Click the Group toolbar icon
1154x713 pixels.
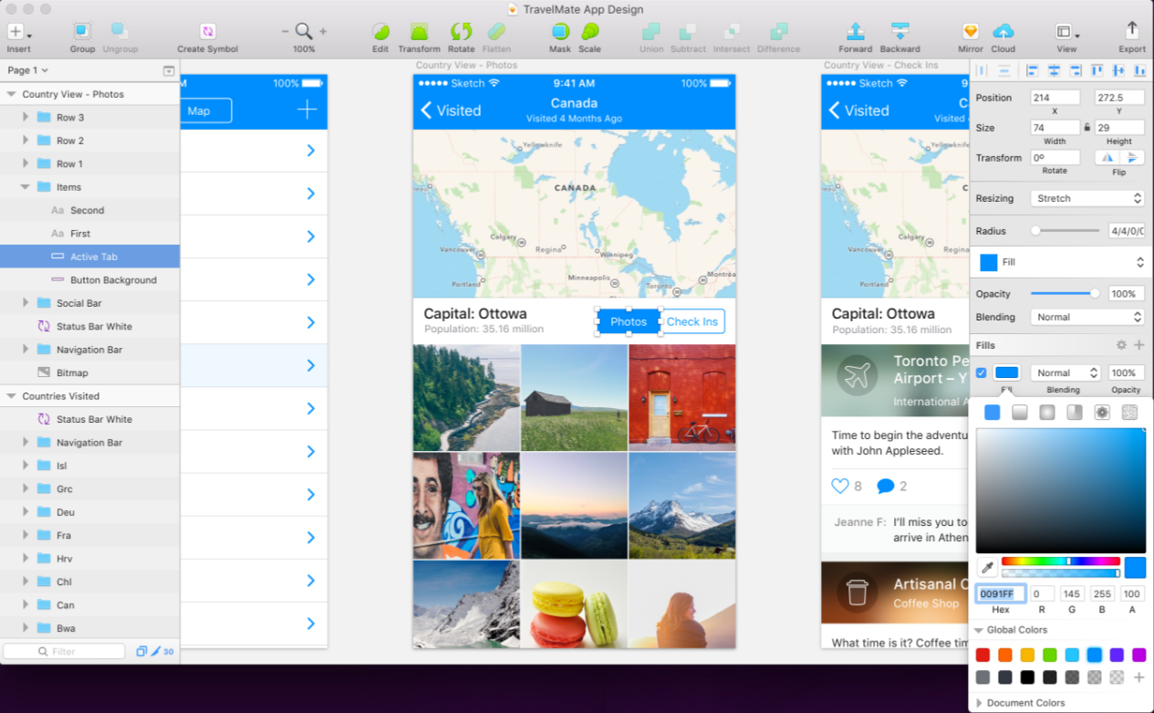[x=82, y=31]
